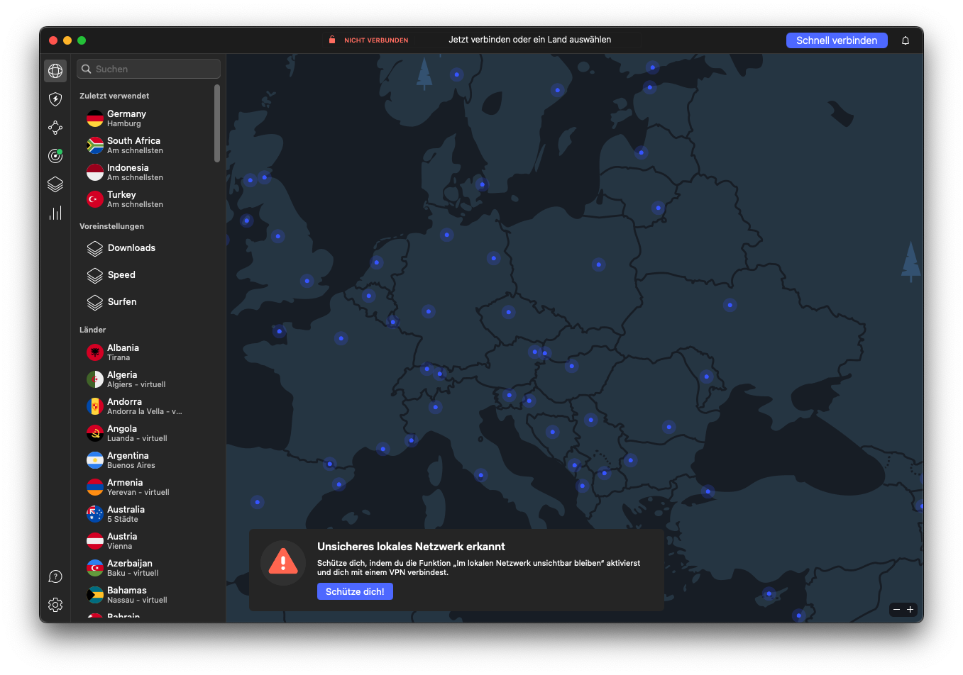Zoom out the map with minus button
Image resolution: width=963 pixels, height=675 pixels.
pos(896,609)
